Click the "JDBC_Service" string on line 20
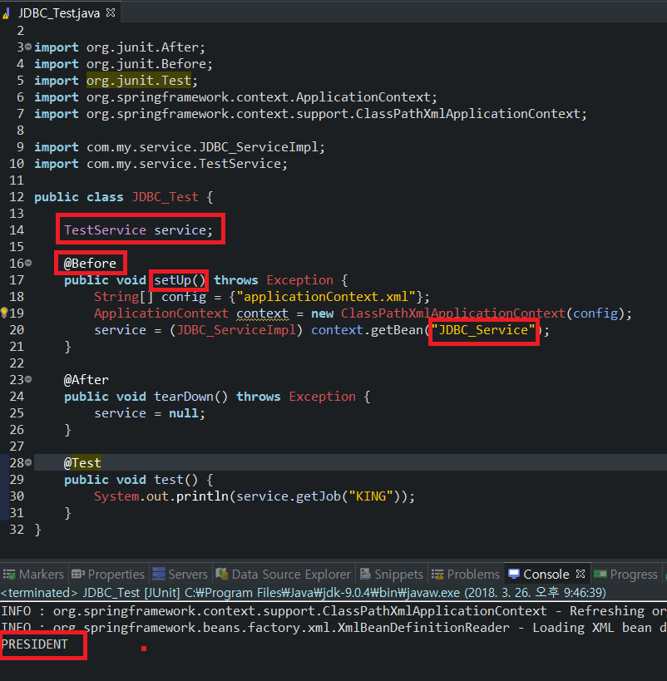This screenshot has width=667, height=681. tap(483, 329)
